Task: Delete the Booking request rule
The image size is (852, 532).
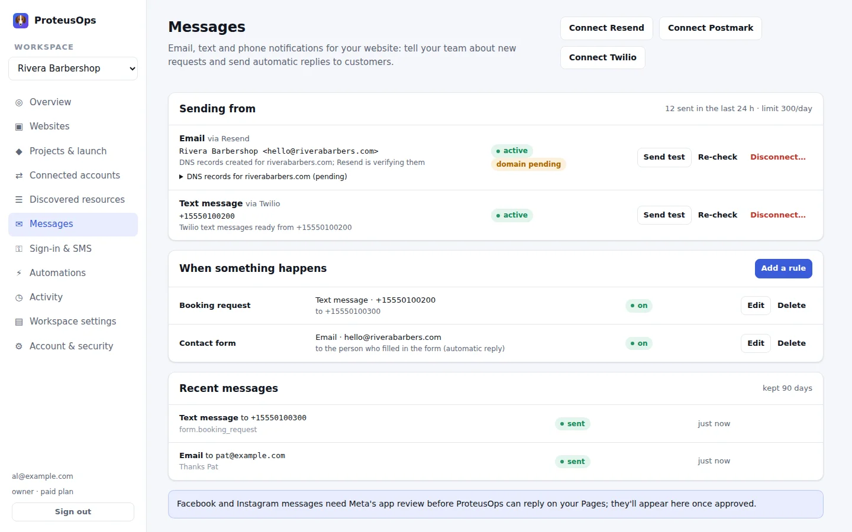Action: (792, 306)
